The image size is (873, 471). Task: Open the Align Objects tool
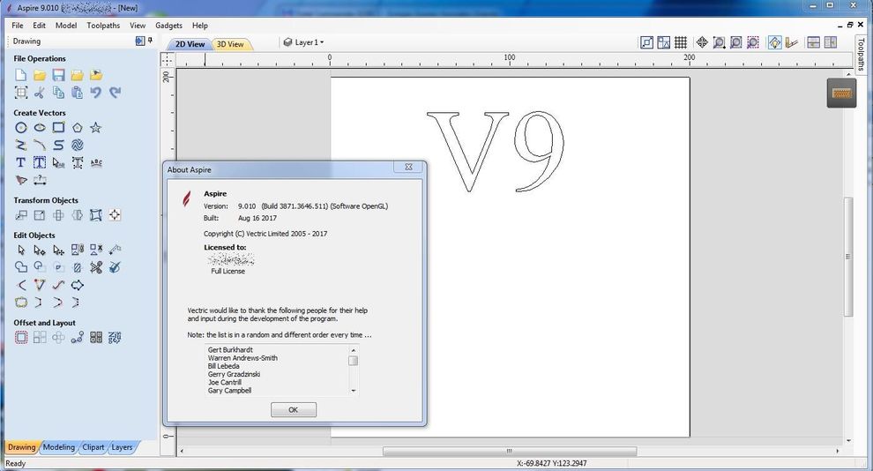115,215
